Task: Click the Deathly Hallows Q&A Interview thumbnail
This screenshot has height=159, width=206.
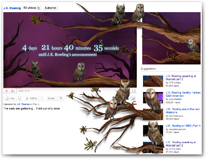Action: [x=153, y=97]
